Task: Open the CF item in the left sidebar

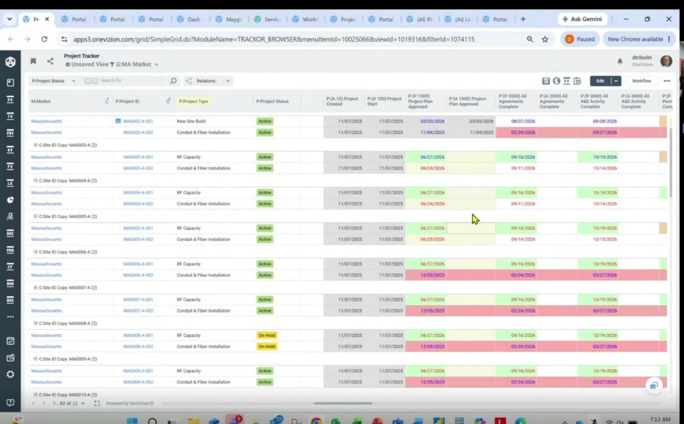Action: pos(10,267)
